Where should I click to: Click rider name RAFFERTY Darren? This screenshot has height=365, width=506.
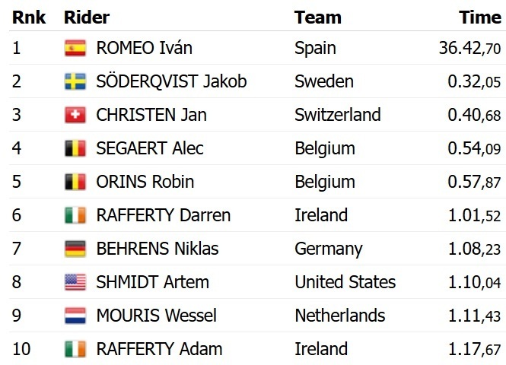click(163, 216)
